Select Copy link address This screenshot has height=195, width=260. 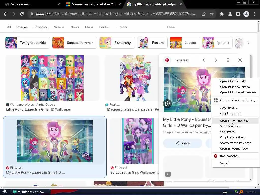pos(235,113)
